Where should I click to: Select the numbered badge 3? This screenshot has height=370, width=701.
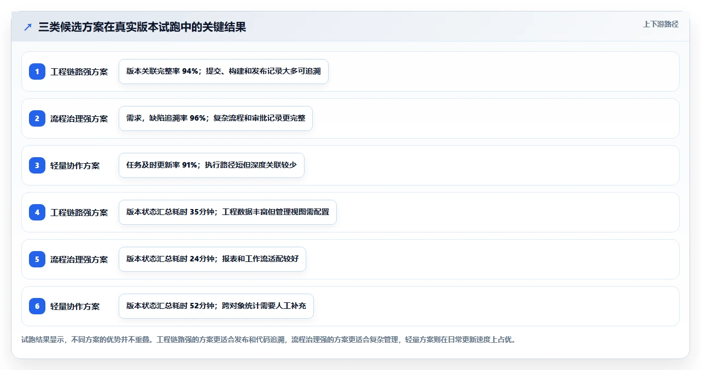(x=37, y=165)
